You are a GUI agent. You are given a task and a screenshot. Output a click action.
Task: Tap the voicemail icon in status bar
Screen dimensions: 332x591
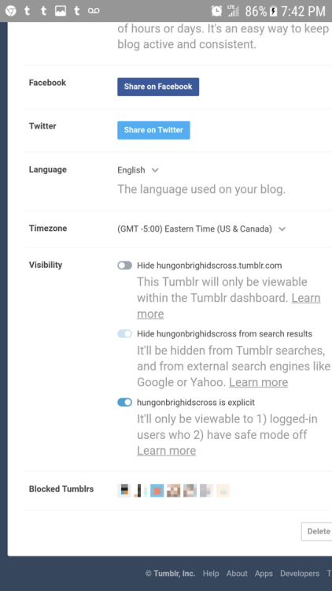click(94, 11)
